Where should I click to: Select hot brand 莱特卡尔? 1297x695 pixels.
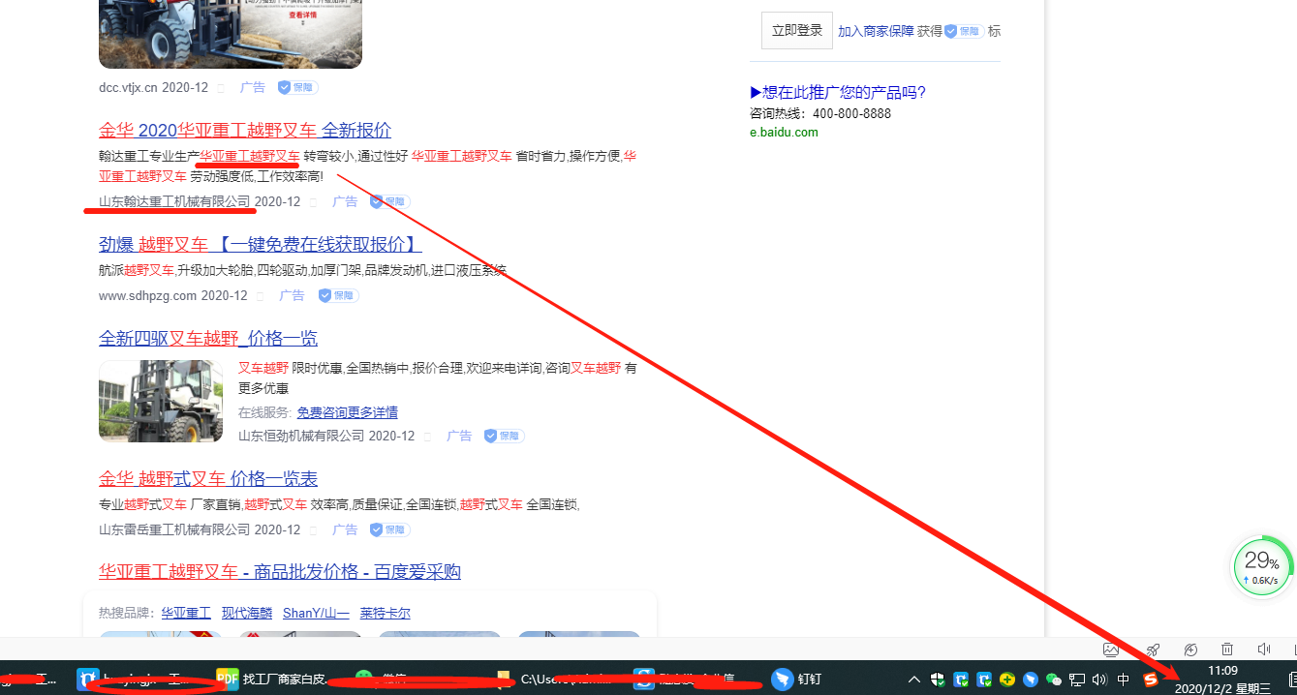(x=386, y=613)
